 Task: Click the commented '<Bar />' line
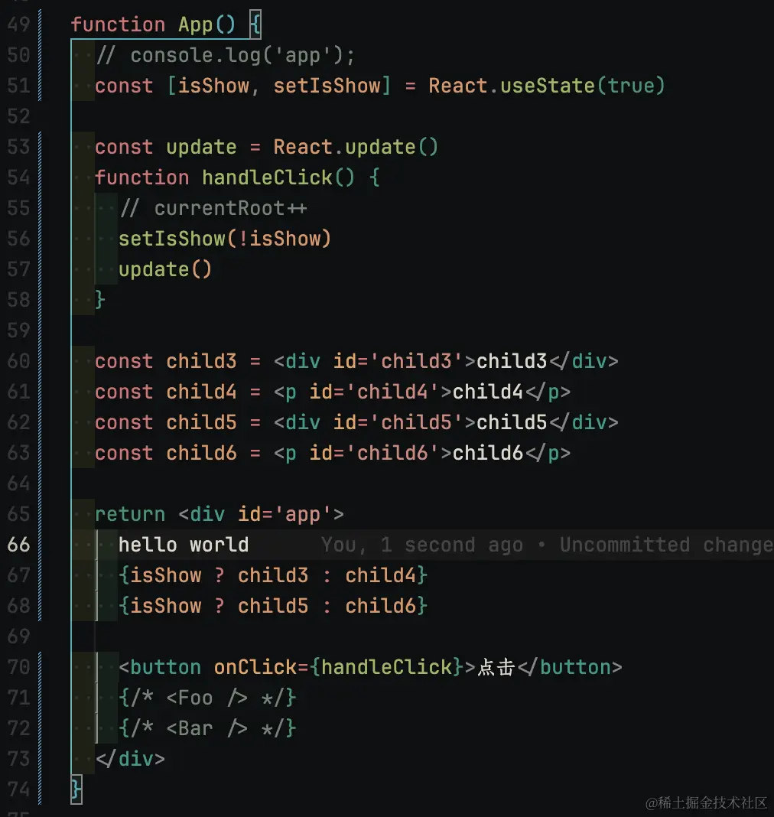(x=207, y=728)
